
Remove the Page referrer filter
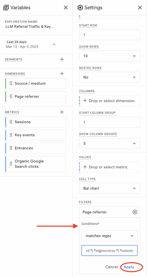(135, 212)
